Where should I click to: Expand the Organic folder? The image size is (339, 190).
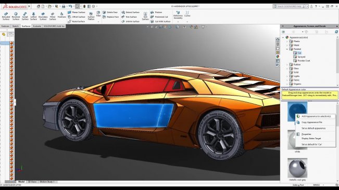[x=287, y=84]
